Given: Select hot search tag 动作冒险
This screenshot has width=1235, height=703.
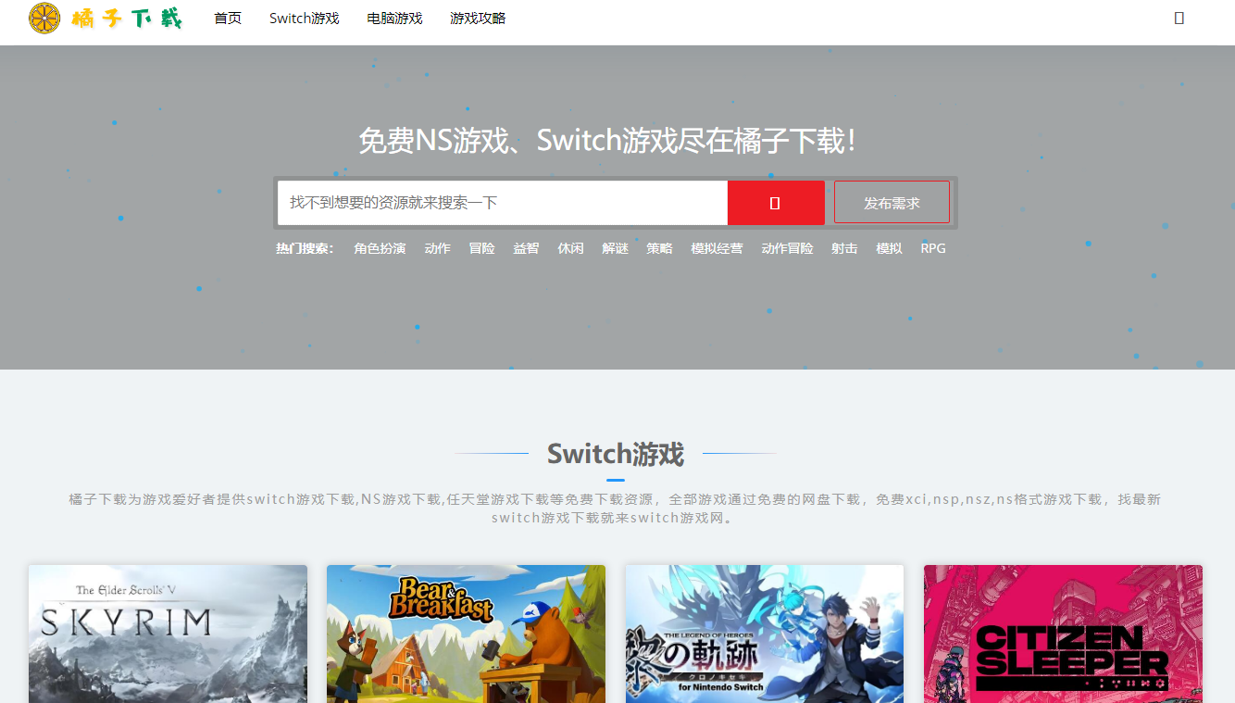Looking at the screenshot, I should pos(787,248).
